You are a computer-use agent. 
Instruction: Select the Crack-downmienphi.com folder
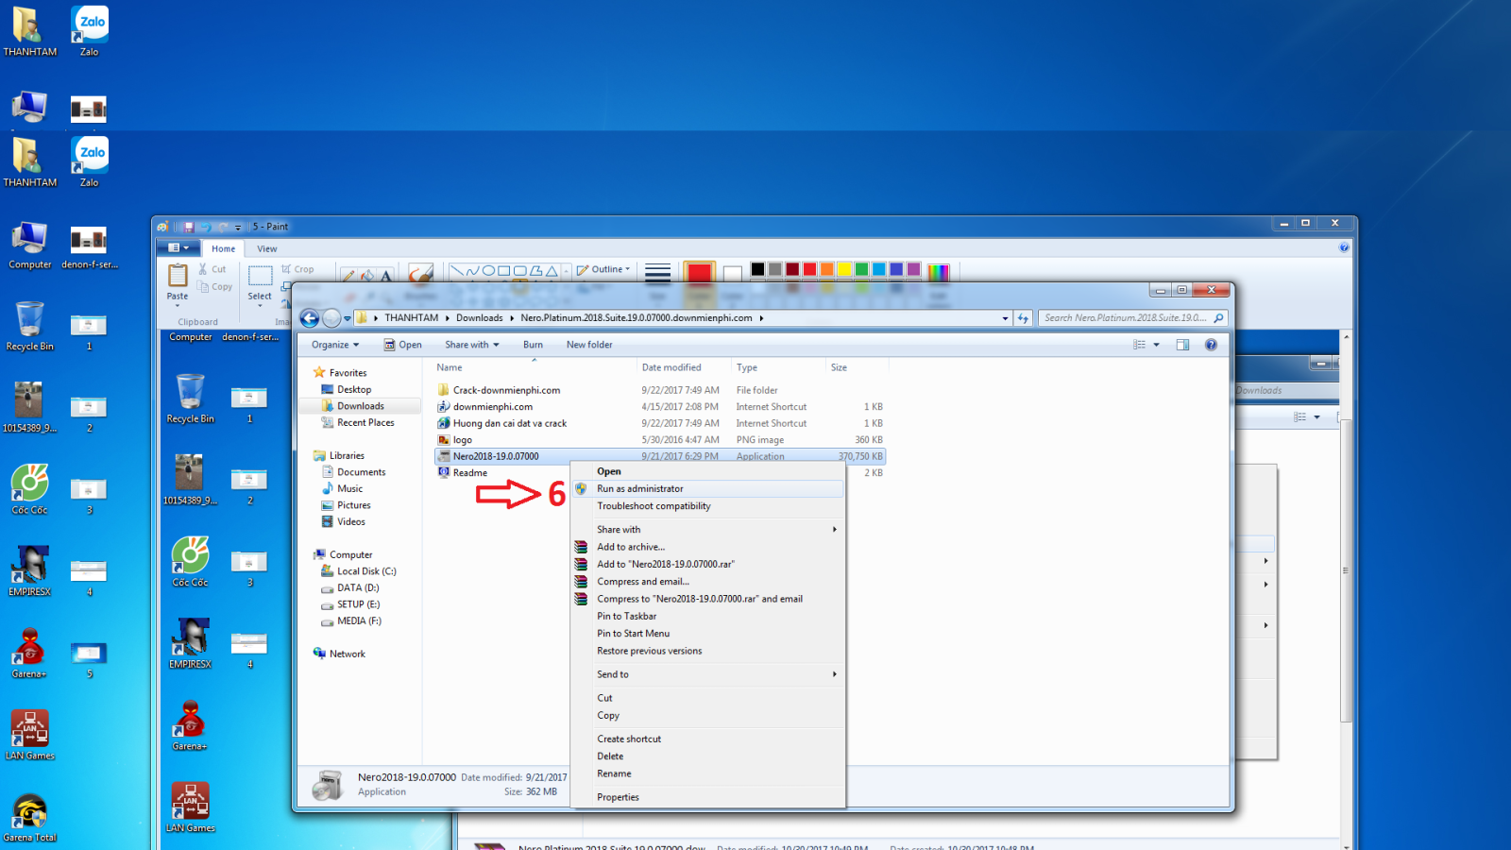pyautogui.click(x=505, y=390)
